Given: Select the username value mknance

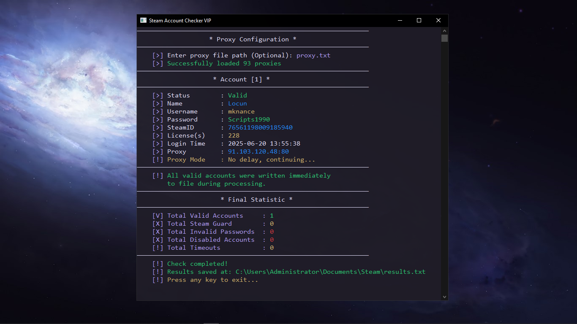Looking at the screenshot, I should [241, 111].
